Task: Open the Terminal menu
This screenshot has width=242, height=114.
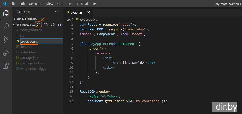Action: [81, 4]
